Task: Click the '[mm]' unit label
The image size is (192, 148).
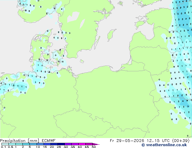Action: [x=33, y=141]
